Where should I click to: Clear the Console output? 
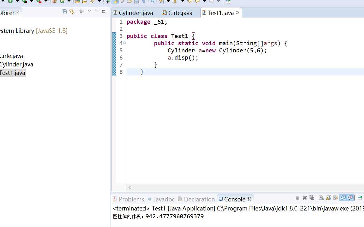point(321,198)
